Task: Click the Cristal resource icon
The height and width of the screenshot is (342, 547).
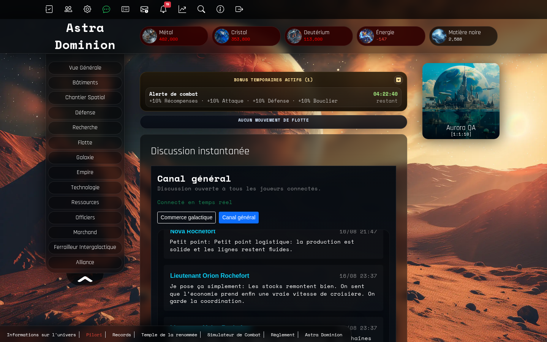Action: click(222, 36)
